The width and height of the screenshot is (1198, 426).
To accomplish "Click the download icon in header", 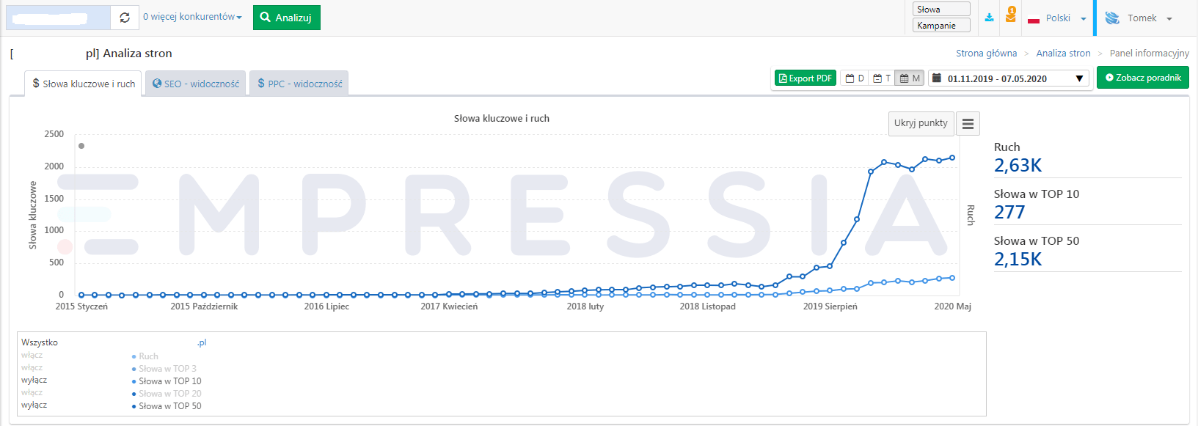I will [989, 18].
